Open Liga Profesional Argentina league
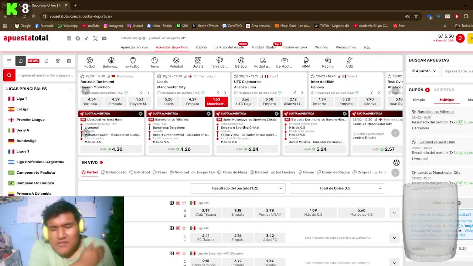This screenshot has height=266, width=473. pyautogui.click(x=40, y=162)
